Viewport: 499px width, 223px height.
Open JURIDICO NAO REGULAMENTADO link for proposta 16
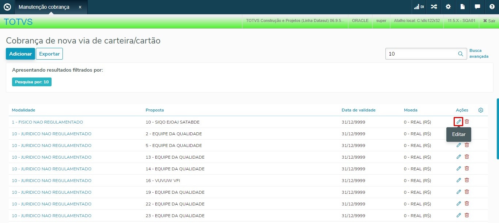[x=52, y=181]
